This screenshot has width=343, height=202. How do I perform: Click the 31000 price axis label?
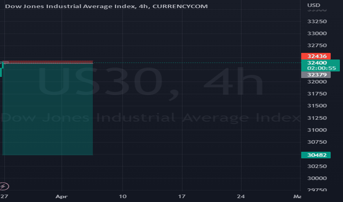click(317, 130)
